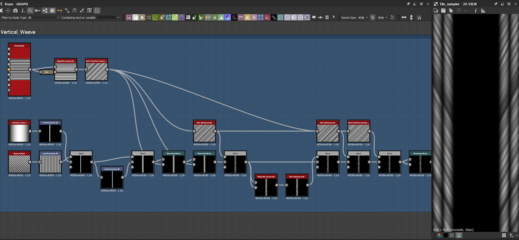Viewport: 519px width, 240px height.
Task: Toggle the grid snapping frame button
Action: click(x=97, y=10)
